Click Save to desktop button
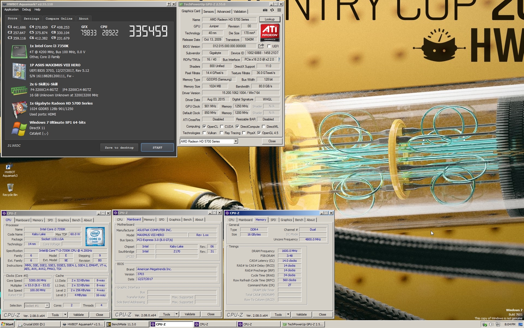Screen dimensions: 524x328 pyautogui.click(x=119, y=148)
